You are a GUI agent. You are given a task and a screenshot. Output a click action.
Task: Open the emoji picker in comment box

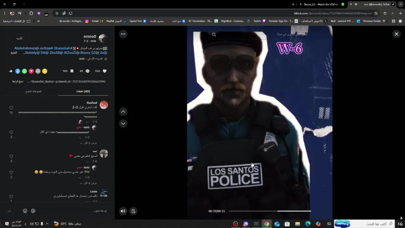[25, 211]
